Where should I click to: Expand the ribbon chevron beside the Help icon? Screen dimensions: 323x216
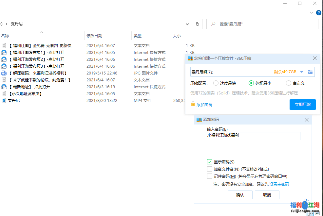pyautogui.click(x=312, y=13)
